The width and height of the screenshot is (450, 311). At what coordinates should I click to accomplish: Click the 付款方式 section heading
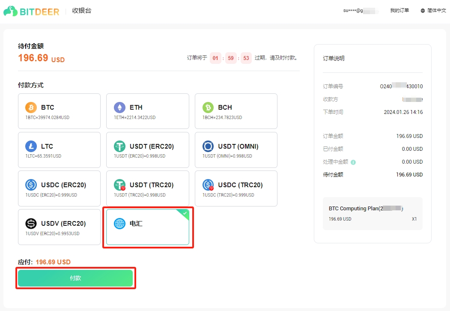click(x=31, y=85)
